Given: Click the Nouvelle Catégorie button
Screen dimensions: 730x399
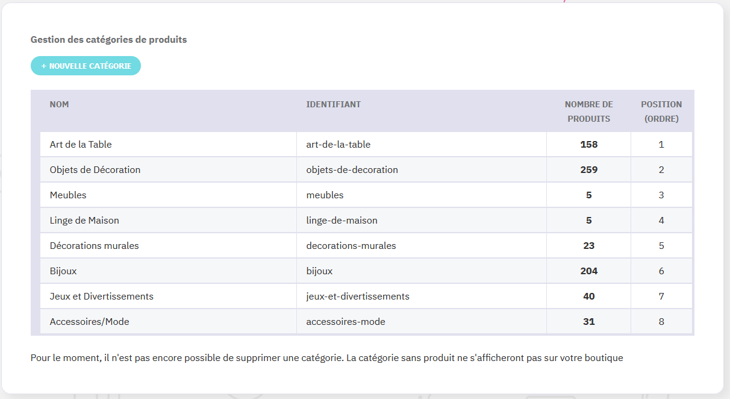Looking at the screenshot, I should (x=86, y=66).
